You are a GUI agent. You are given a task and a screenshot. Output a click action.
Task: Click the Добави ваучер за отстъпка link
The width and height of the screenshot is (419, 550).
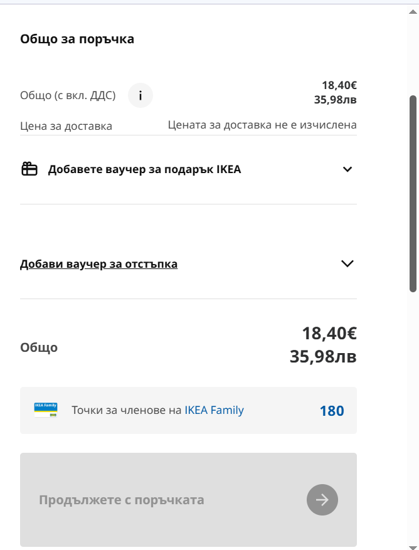point(98,264)
